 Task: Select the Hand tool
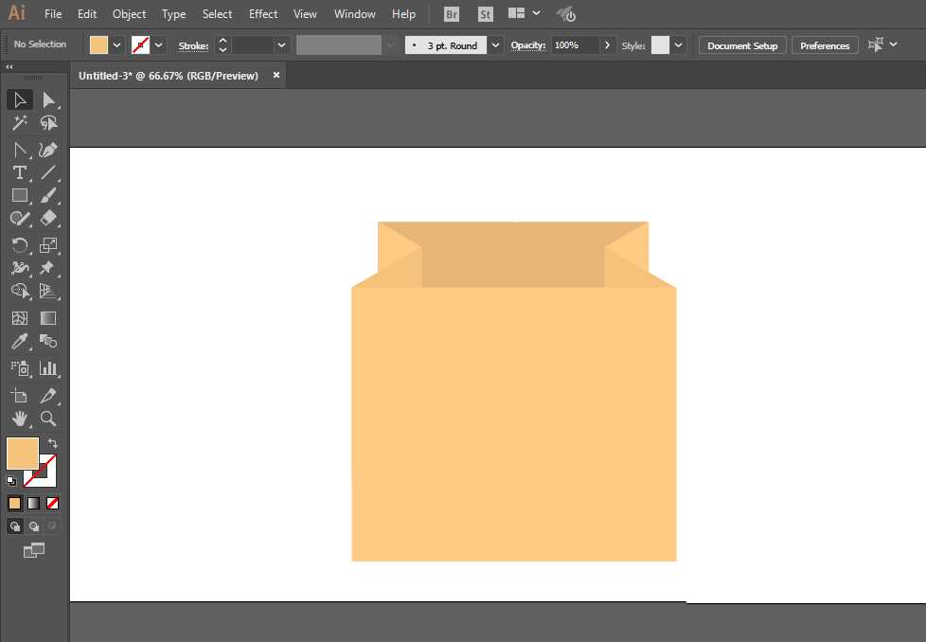pyautogui.click(x=19, y=418)
